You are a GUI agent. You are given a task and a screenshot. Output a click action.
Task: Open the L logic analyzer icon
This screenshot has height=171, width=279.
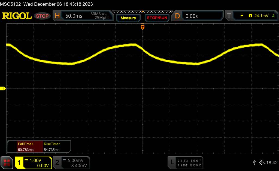click(x=172, y=162)
